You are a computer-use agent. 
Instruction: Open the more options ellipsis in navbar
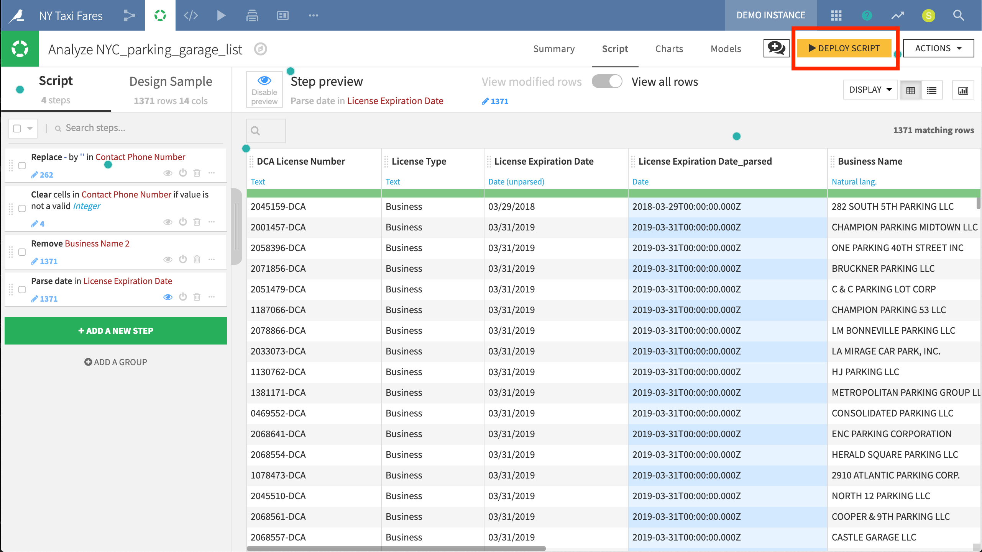pos(314,15)
